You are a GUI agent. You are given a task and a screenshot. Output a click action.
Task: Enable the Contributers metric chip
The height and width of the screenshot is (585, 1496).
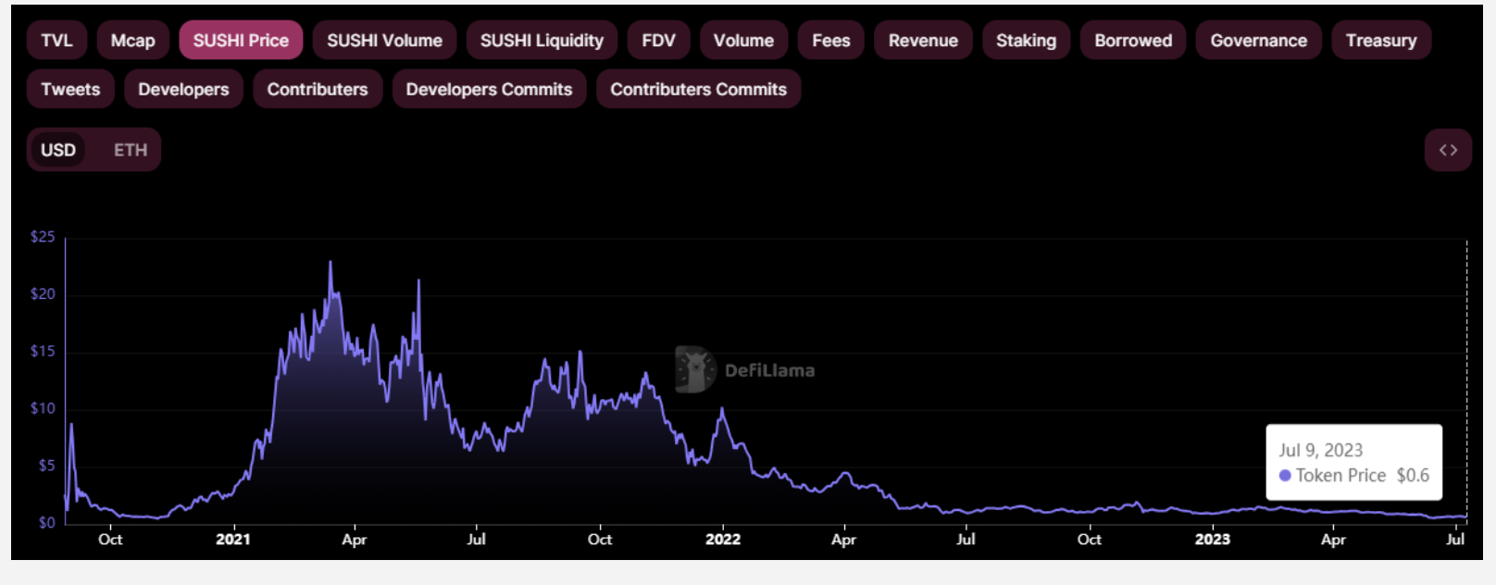318,90
